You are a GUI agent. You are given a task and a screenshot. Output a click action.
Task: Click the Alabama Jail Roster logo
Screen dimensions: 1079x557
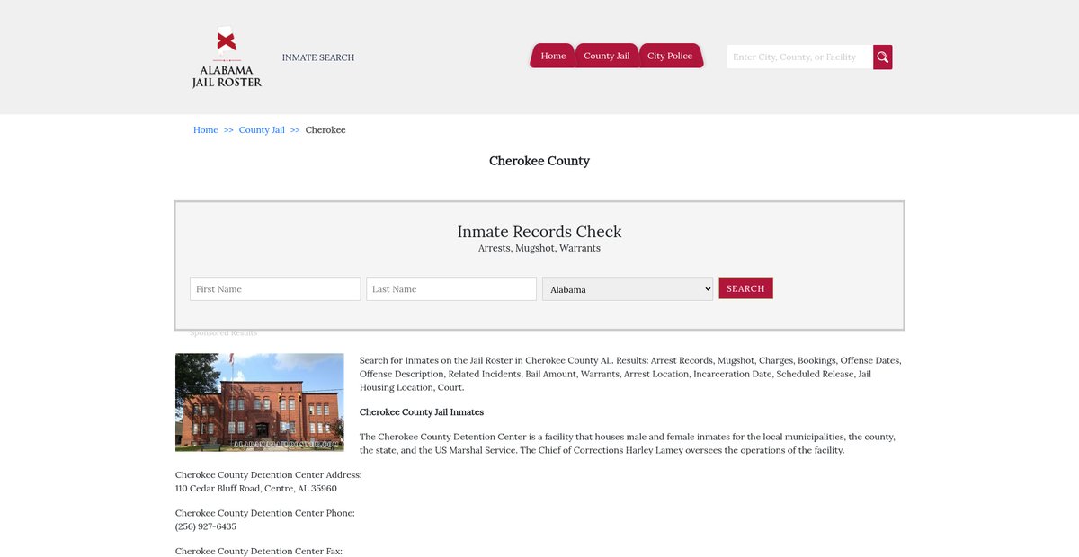tap(227, 59)
